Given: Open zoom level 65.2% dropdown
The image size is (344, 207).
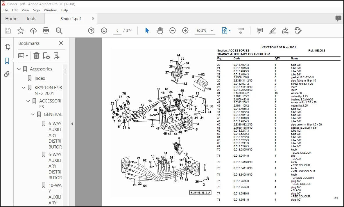Looking at the screenshot, I should click(212, 31).
